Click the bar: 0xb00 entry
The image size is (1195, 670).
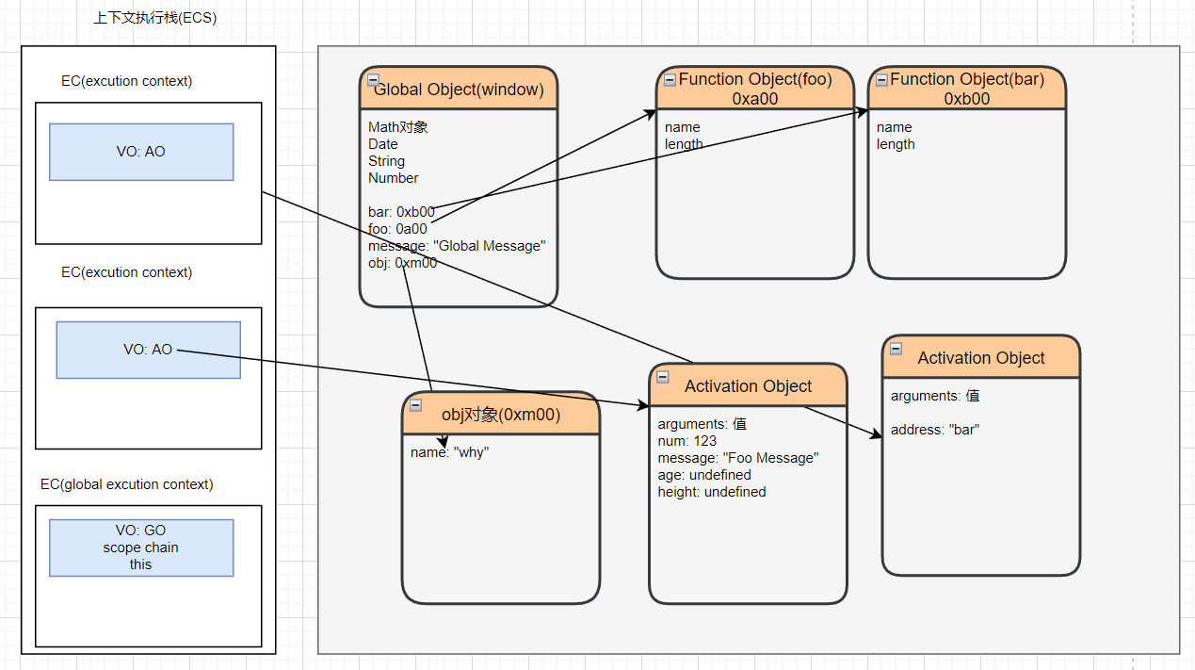tap(401, 212)
